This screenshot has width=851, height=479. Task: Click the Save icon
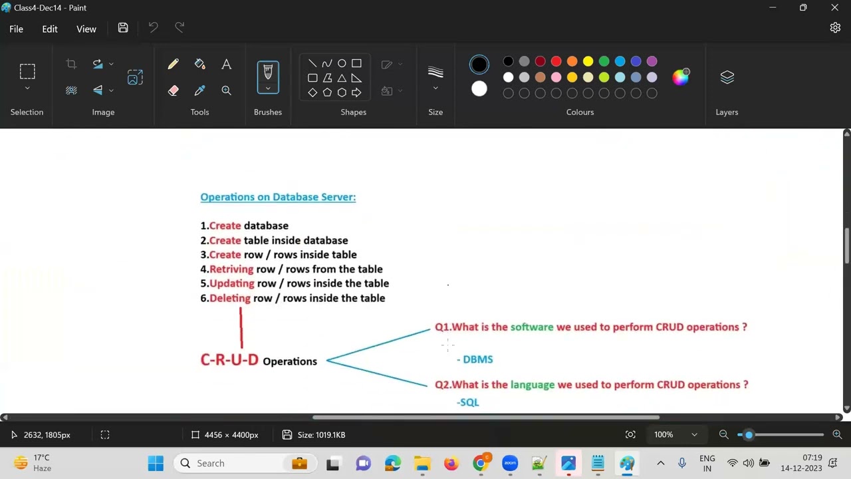pyautogui.click(x=123, y=28)
